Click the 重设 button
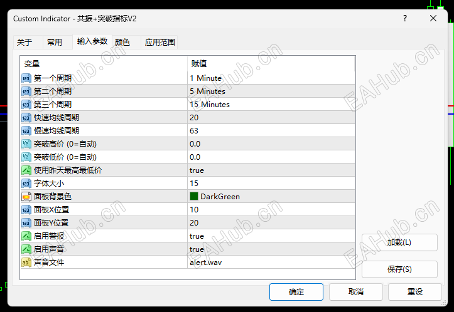Image resolution: width=454 pixels, height=312 pixels. click(415, 292)
